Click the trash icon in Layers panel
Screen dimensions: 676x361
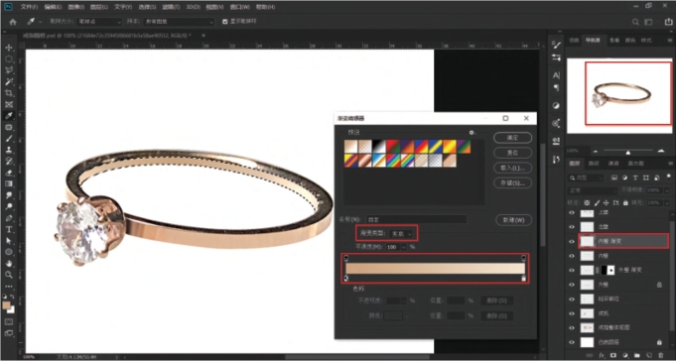coord(659,355)
